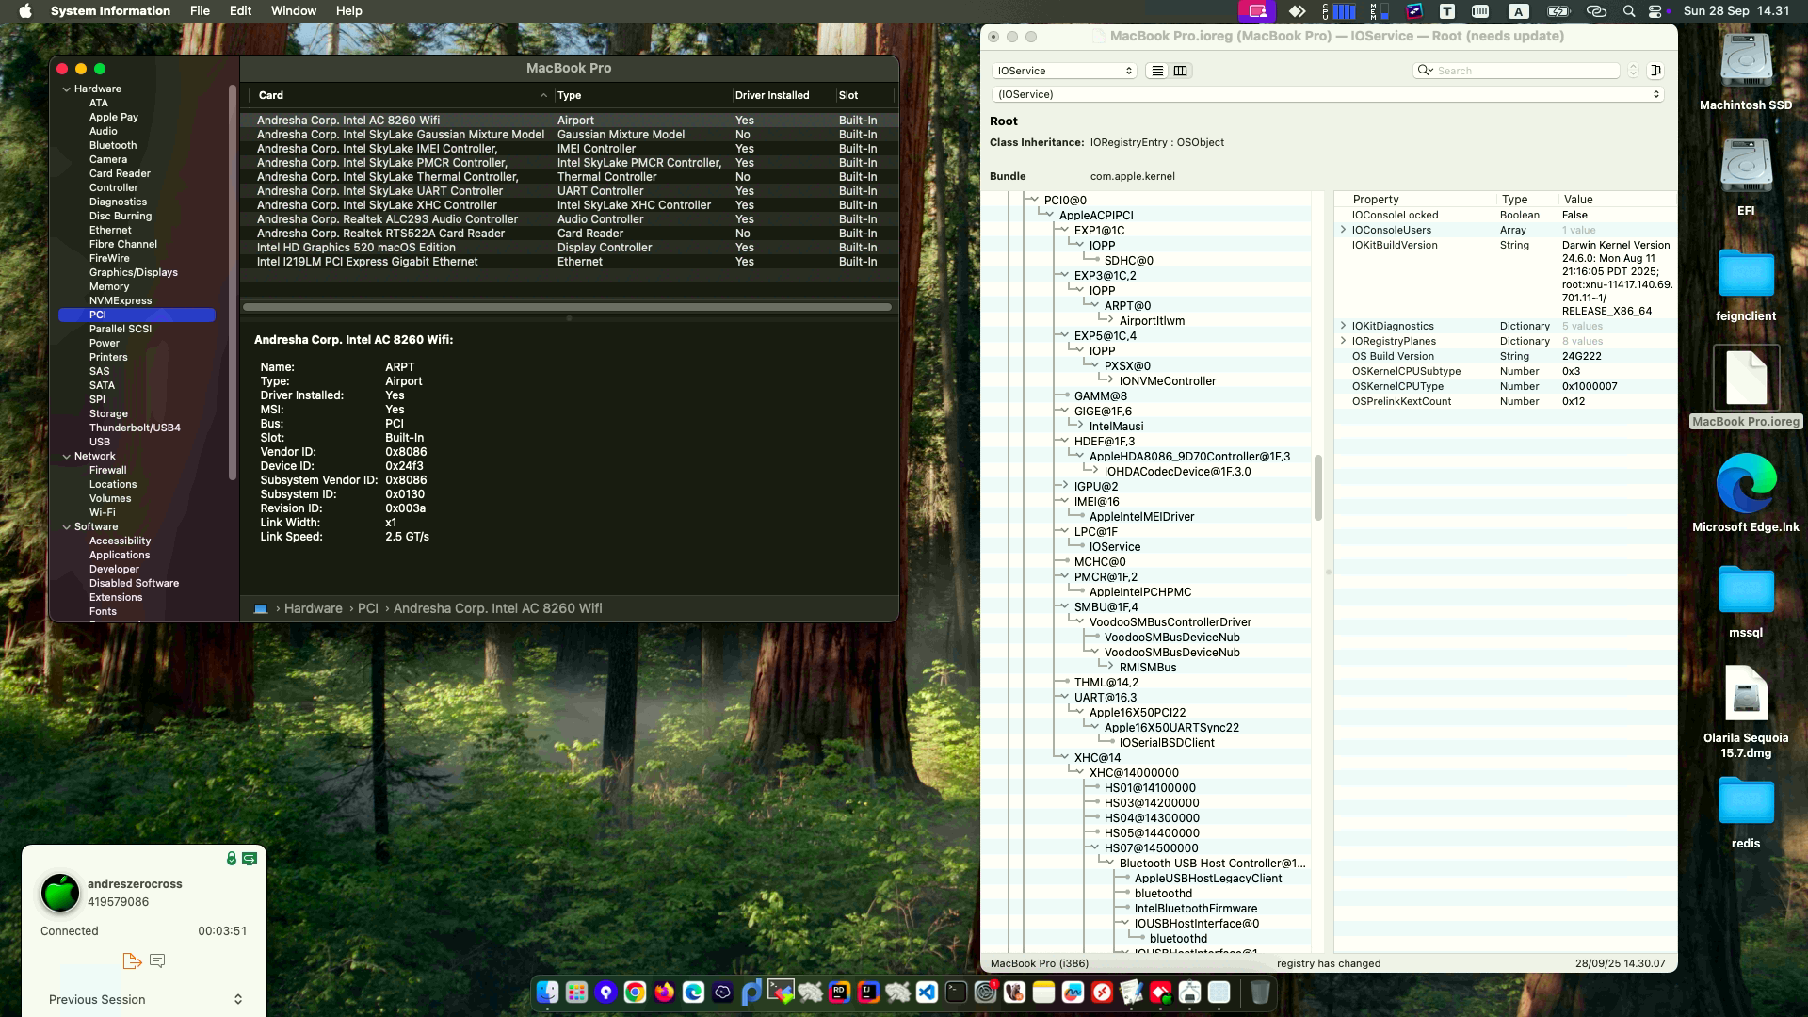Click the battery charging icon in menu bar
The width and height of the screenshot is (1808, 1017).
click(x=1558, y=11)
